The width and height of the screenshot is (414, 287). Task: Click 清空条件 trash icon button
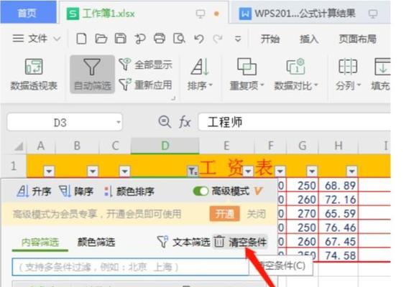(240, 242)
